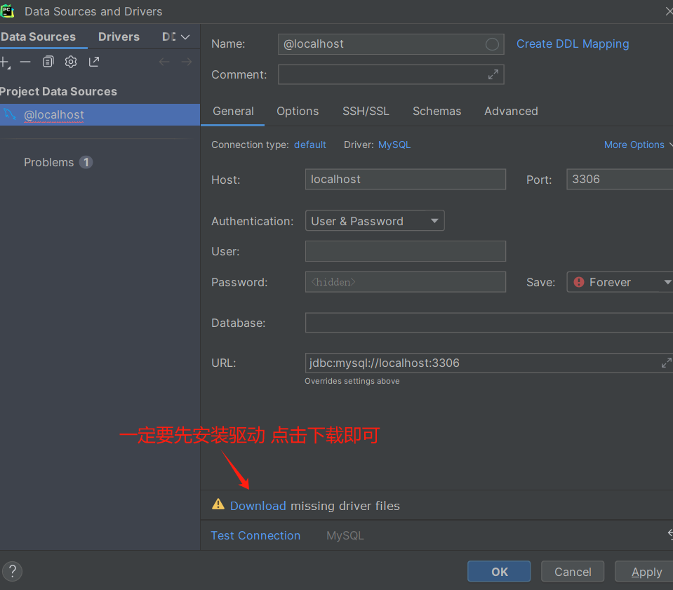The height and width of the screenshot is (590, 673).
Task: Click into the User field
Action: (x=405, y=251)
